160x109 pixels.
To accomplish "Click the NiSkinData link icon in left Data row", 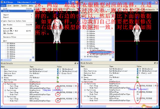I will [x=58, y=69].
